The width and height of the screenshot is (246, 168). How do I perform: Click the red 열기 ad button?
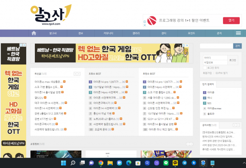pyautogui.click(x=231, y=20)
